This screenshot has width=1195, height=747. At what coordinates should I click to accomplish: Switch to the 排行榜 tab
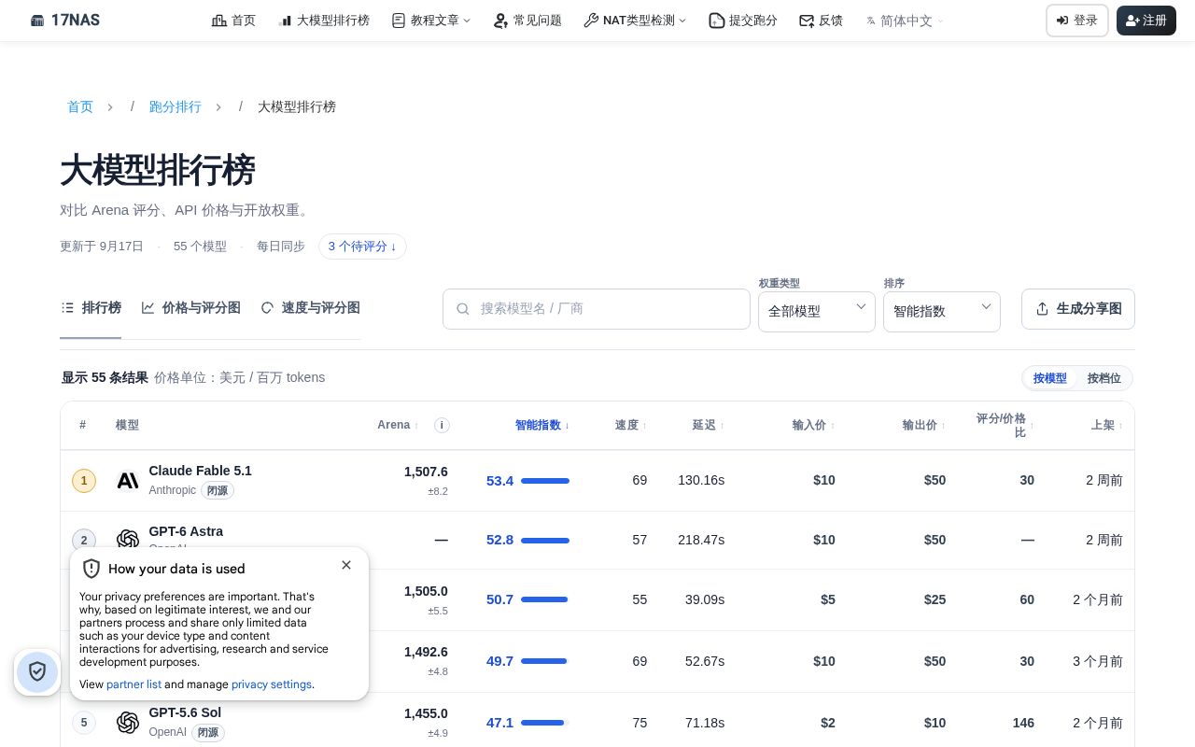coord(91,308)
